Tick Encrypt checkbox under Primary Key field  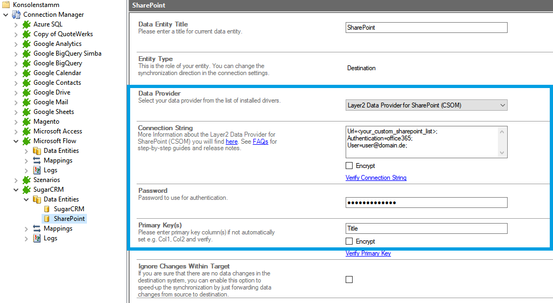pos(349,241)
